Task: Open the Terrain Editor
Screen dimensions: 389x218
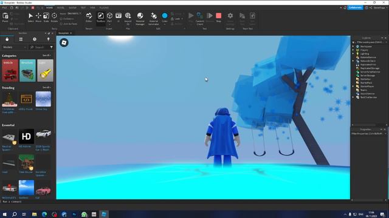Action: 89,18
